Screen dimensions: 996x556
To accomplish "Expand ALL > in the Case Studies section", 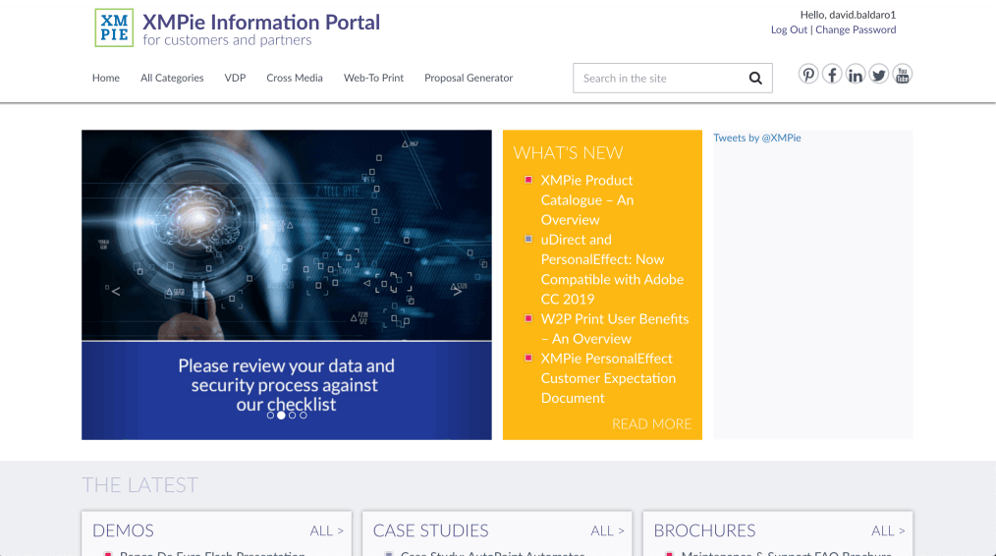I will tap(607, 530).
